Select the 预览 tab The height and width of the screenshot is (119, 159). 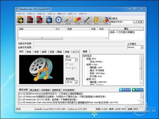(21, 51)
